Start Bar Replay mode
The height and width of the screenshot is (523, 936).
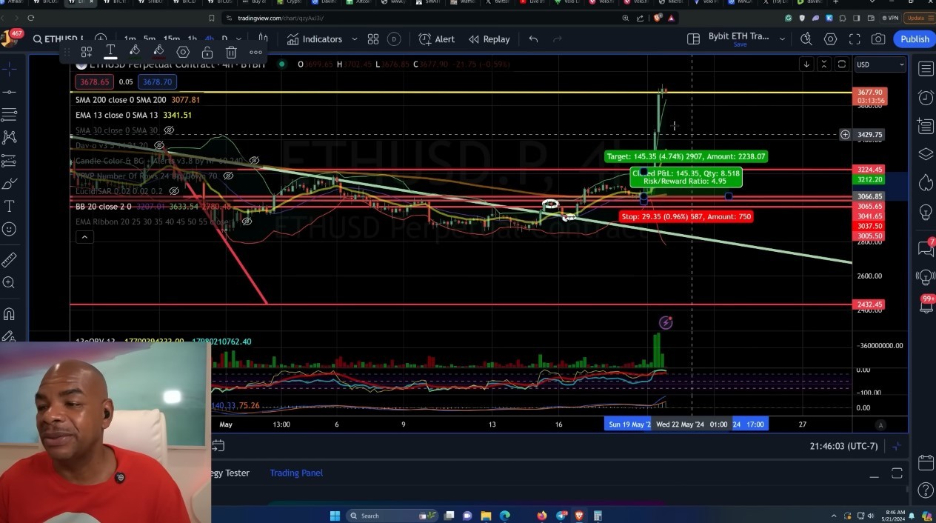pos(489,39)
